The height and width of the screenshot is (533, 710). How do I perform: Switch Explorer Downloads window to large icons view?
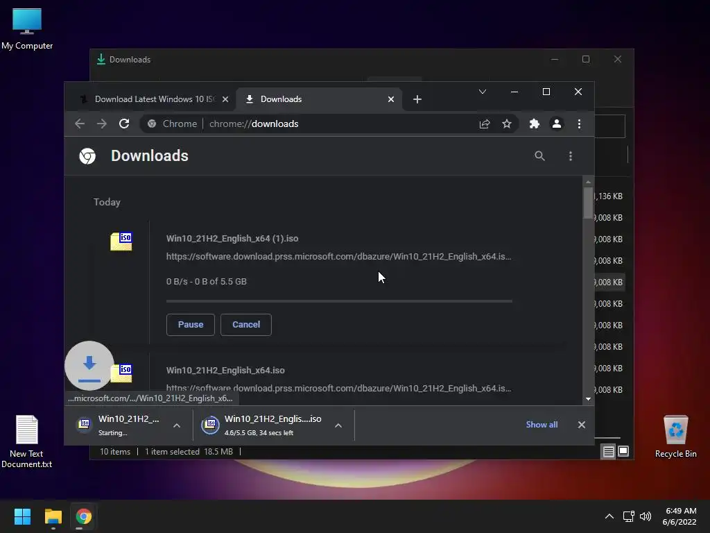pyautogui.click(x=623, y=451)
